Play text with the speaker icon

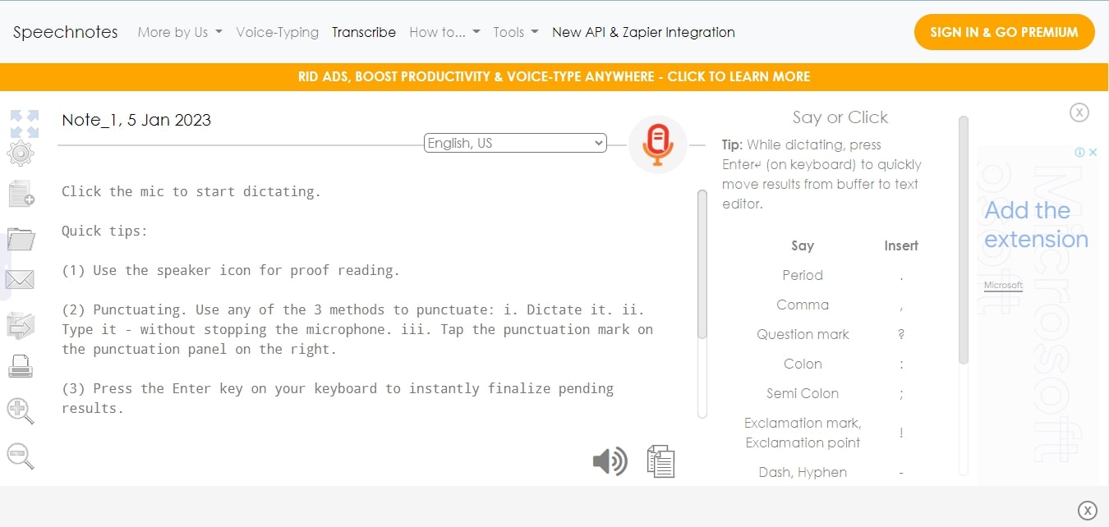coord(610,461)
